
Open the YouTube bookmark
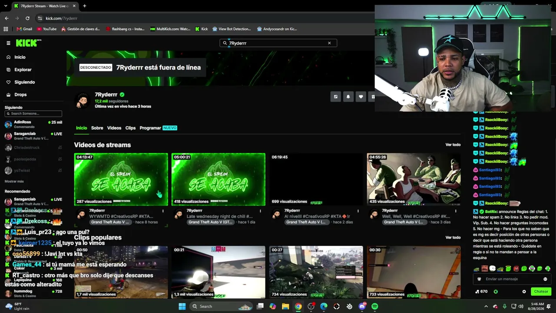pyautogui.click(x=46, y=29)
